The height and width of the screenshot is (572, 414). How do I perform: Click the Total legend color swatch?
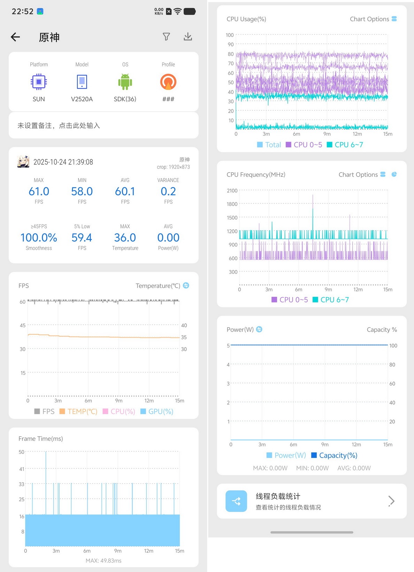pyautogui.click(x=260, y=145)
